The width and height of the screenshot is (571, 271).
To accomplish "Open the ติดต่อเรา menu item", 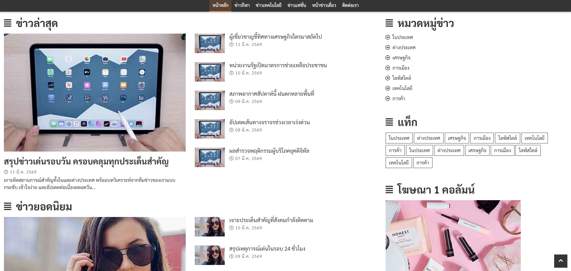I will pyautogui.click(x=350, y=5).
